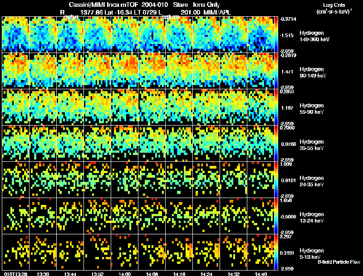
Task: Click the cm²-sr-s-keV units label
Action: coord(334,12)
